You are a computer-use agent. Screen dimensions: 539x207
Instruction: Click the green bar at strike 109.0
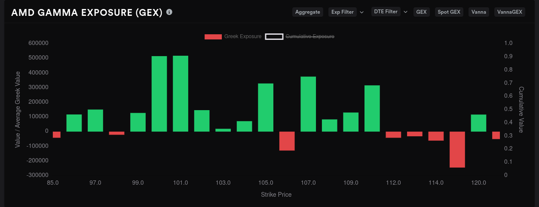coord(351,122)
